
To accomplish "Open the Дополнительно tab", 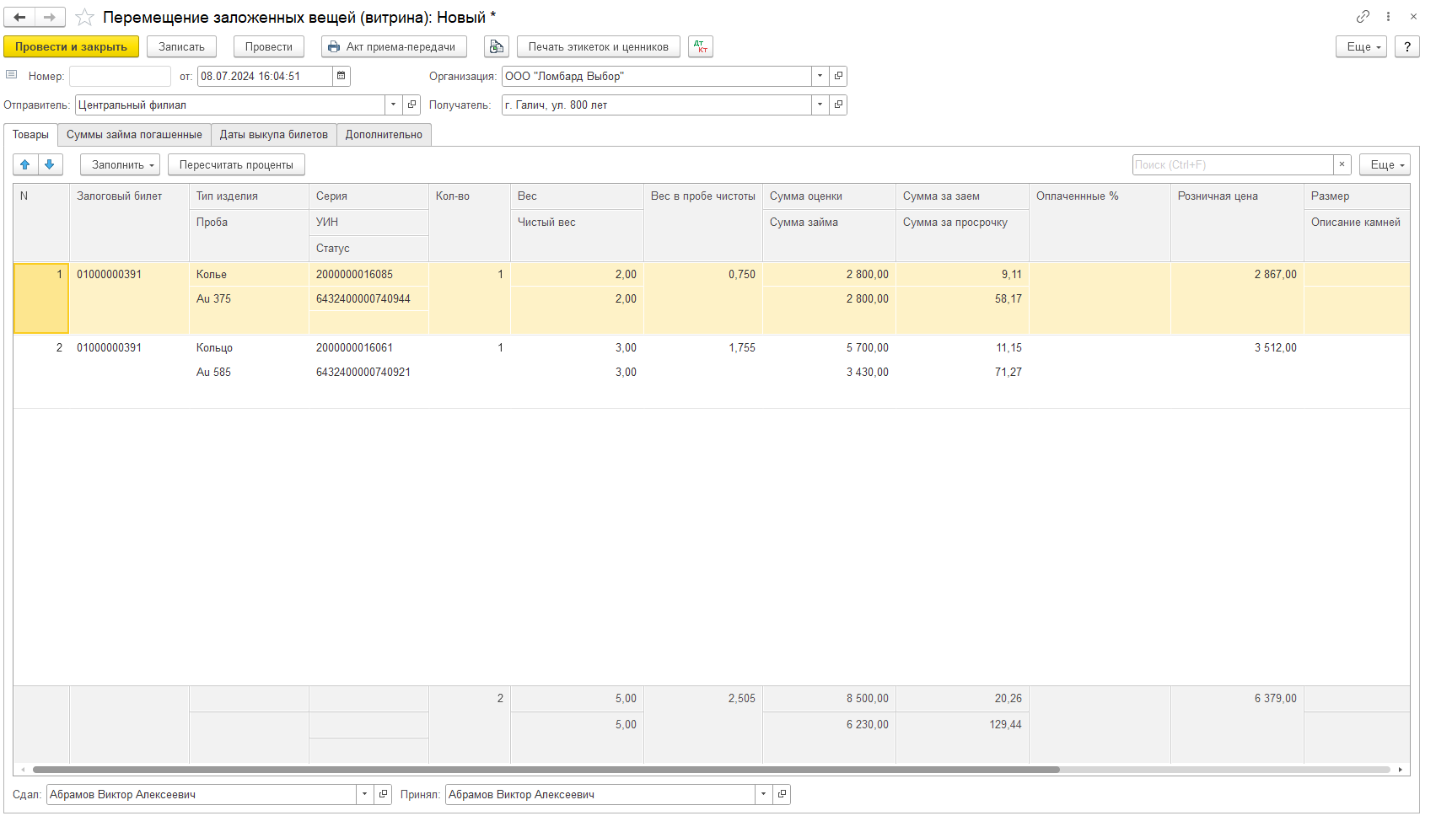I will (x=384, y=135).
